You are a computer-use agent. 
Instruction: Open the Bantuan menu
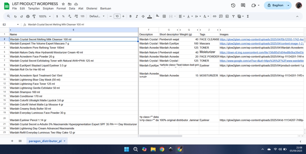click(x=106, y=8)
